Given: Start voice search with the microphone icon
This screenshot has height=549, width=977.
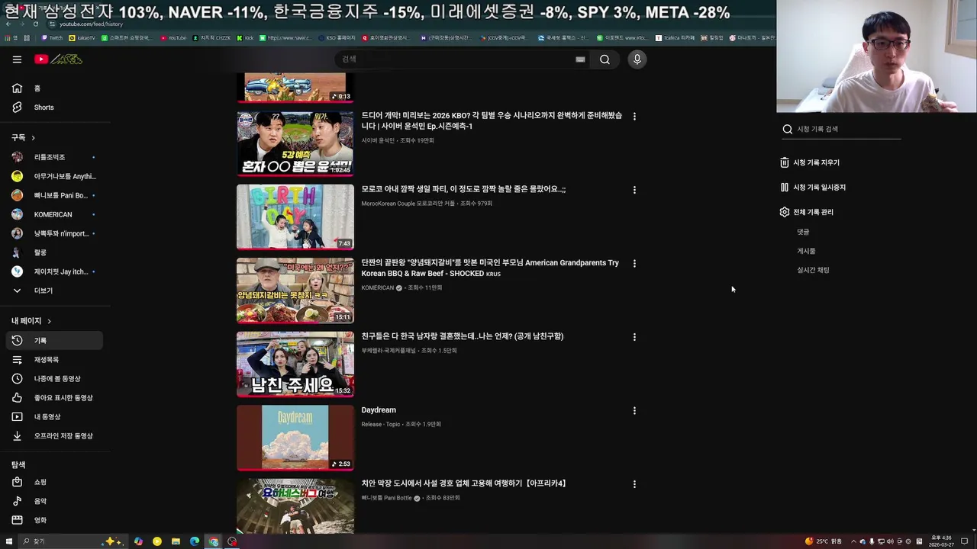Looking at the screenshot, I should [x=637, y=59].
